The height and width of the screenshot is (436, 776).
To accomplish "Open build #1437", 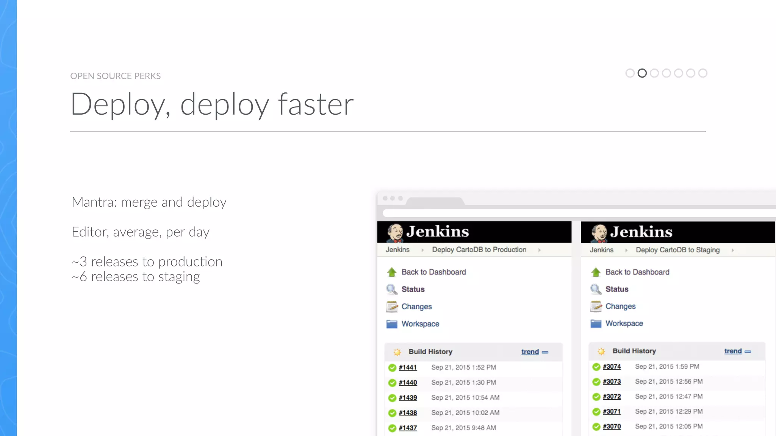I will coord(408,428).
